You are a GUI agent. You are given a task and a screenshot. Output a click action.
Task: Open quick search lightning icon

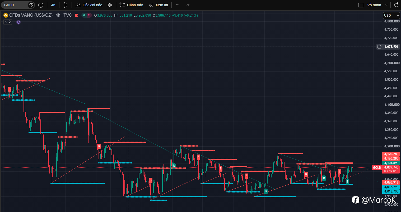point(397,5)
